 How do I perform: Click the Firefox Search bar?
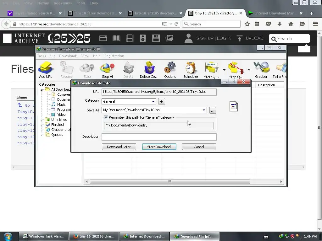coord(211,24)
